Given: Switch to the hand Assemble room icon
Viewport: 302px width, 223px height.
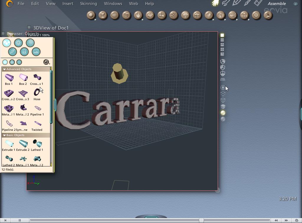Looking at the screenshot, I should [x=216, y=4].
